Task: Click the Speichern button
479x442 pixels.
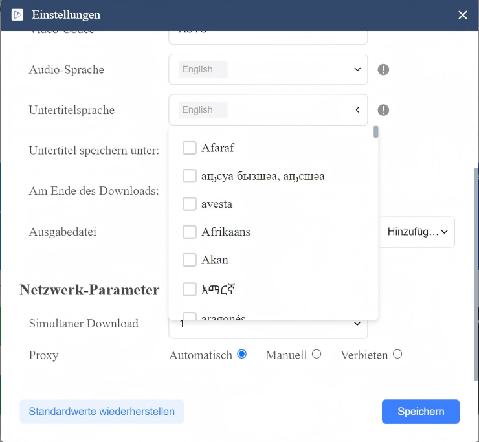Action: pos(421,412)
